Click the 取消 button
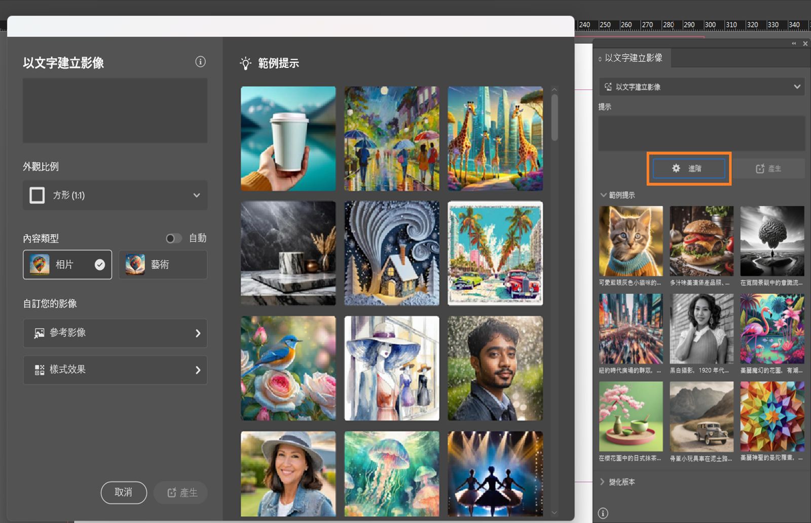The width and height of the screenshot is (811, 523). pos(124,493)
